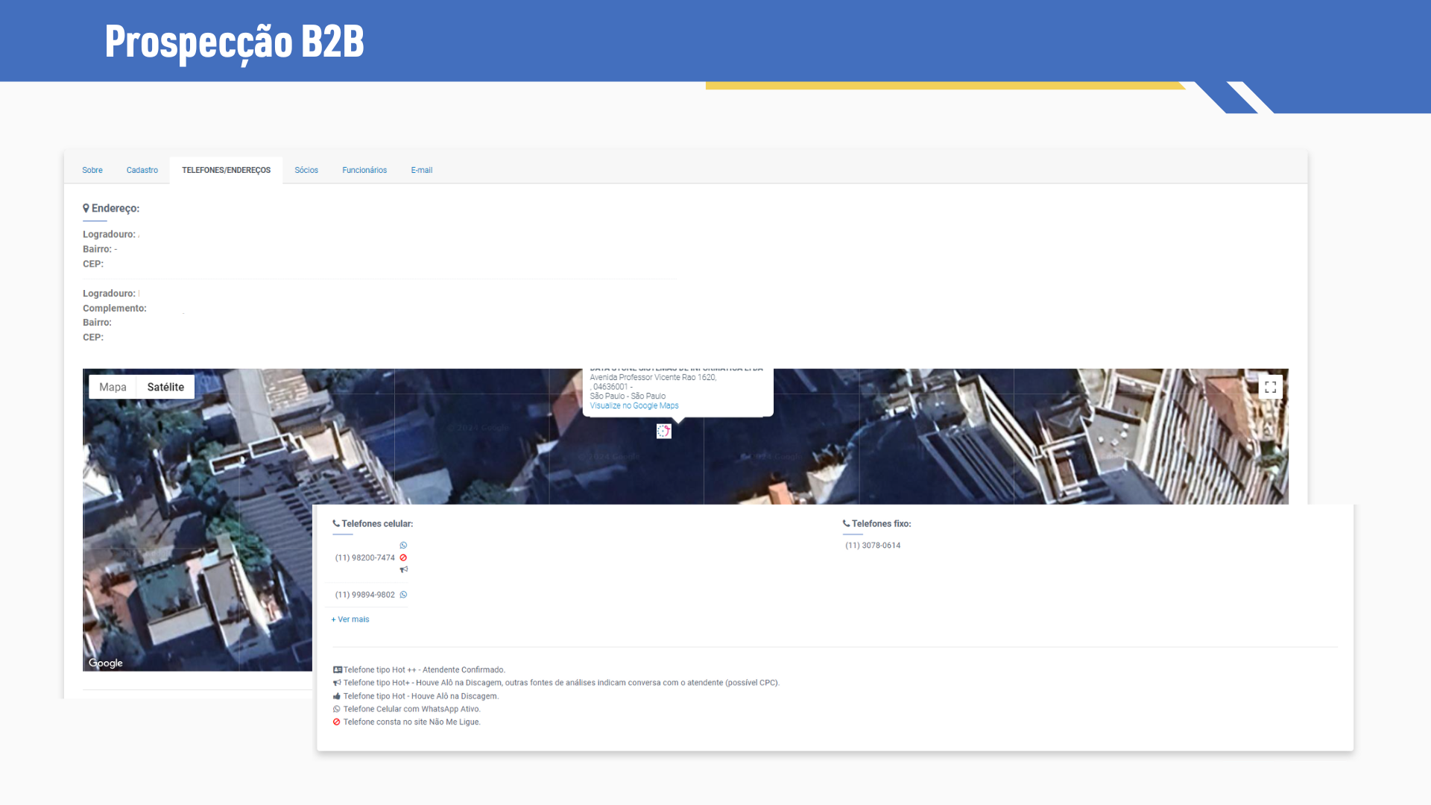Click WhatsApp icon beside (11) 98200-7474

click(x=403, y=546)
